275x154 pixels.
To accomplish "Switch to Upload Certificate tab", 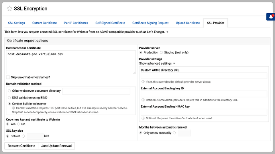I will [188, 23].
